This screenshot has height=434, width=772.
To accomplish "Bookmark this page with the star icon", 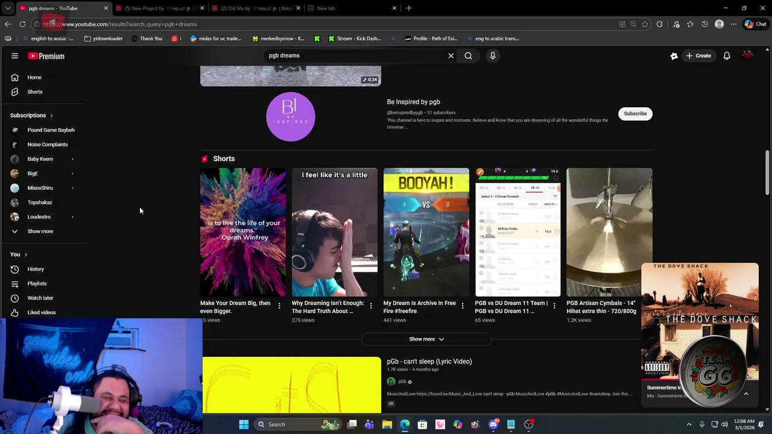I will pos(645,24).
